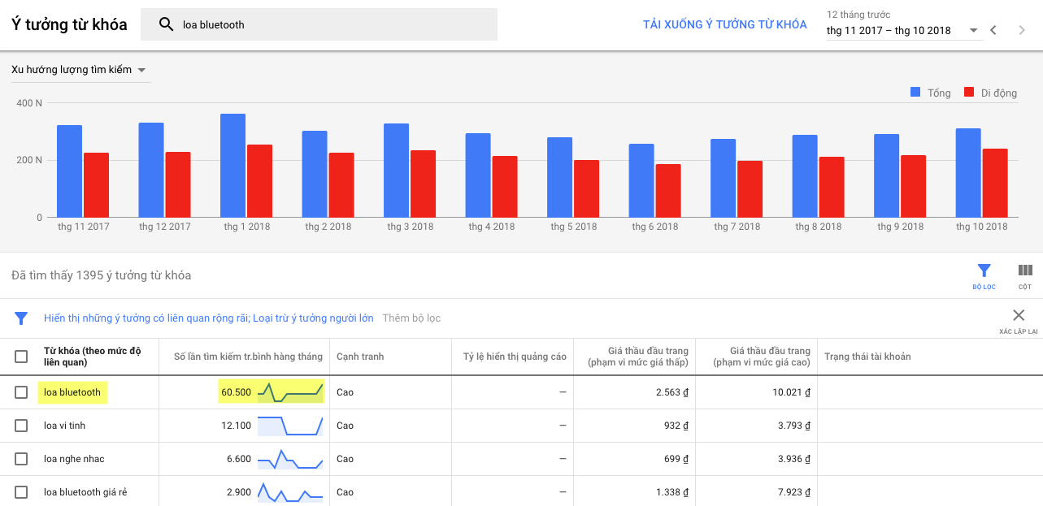Toggle the select-all header checkbox
Viewport: 1043px width, 506px height.
(21, 357)
